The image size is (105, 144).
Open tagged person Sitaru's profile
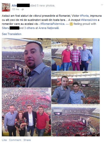pos(5,28)
